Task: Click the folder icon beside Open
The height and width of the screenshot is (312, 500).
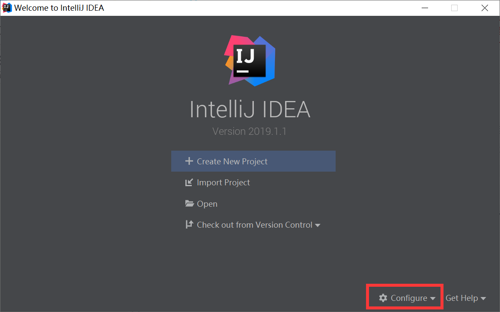Action: pos(189,203)
